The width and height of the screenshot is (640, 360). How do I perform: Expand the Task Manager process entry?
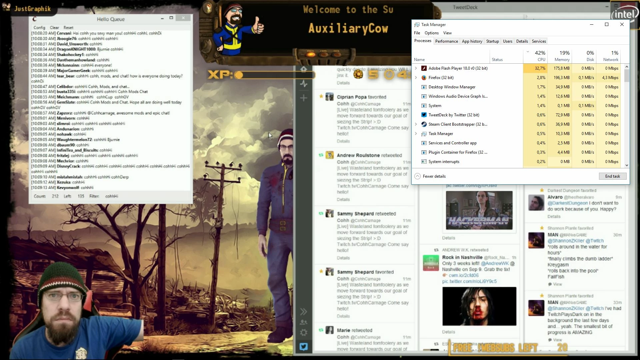click(416, 134)
